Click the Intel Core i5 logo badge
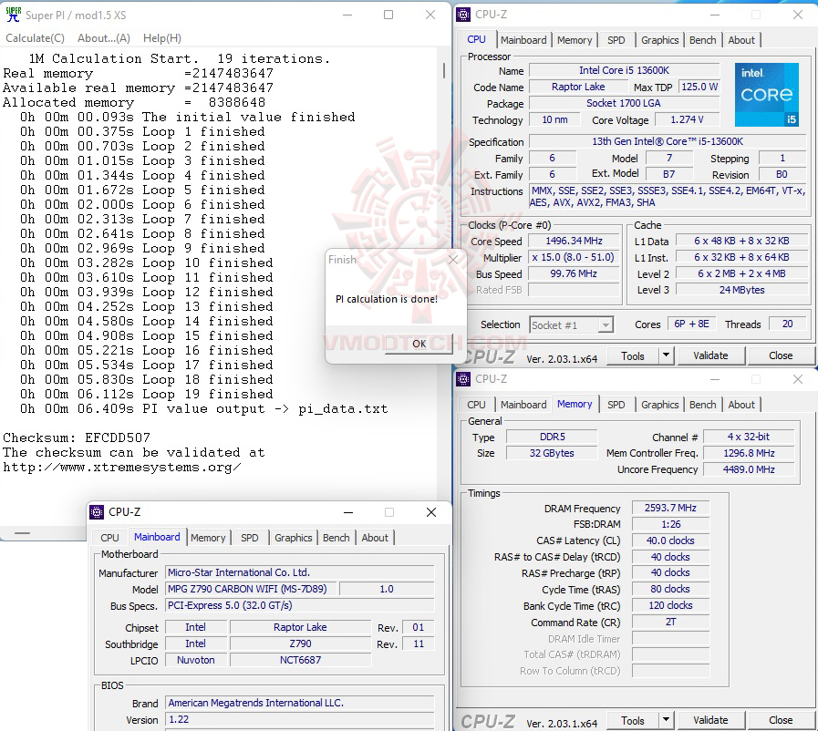The image size is (818, 731). click(x=766, y=95)
